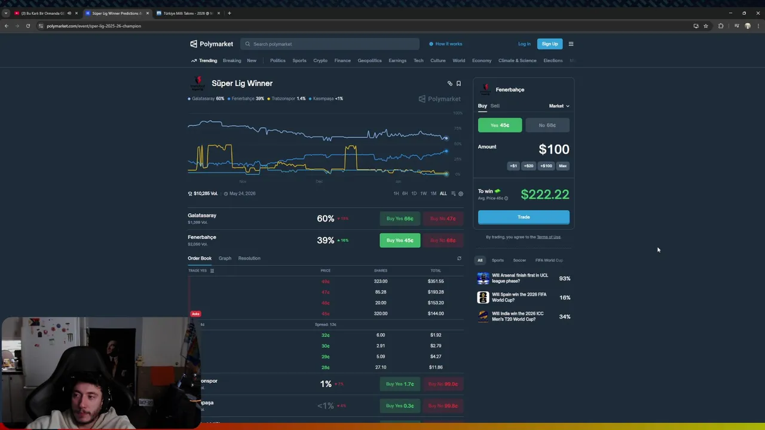The image size is (765, 430).
Task: Buy Yes 66¢ on Galatasaray
Action: (400, 219)
